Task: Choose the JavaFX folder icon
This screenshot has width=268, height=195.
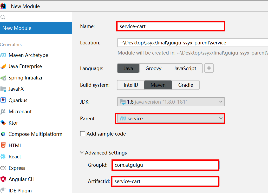Action: 3,89
